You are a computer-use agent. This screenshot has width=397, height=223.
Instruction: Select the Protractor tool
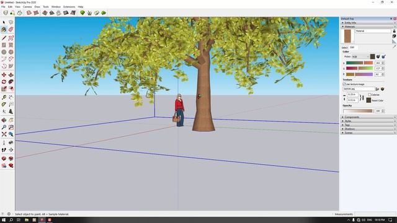(x=4, y=105)
